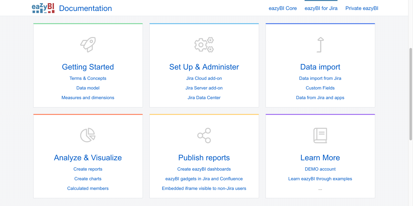This screenshot has width=413, height=206.
Task: Open the Documentation home link
Action: (86, 8)
